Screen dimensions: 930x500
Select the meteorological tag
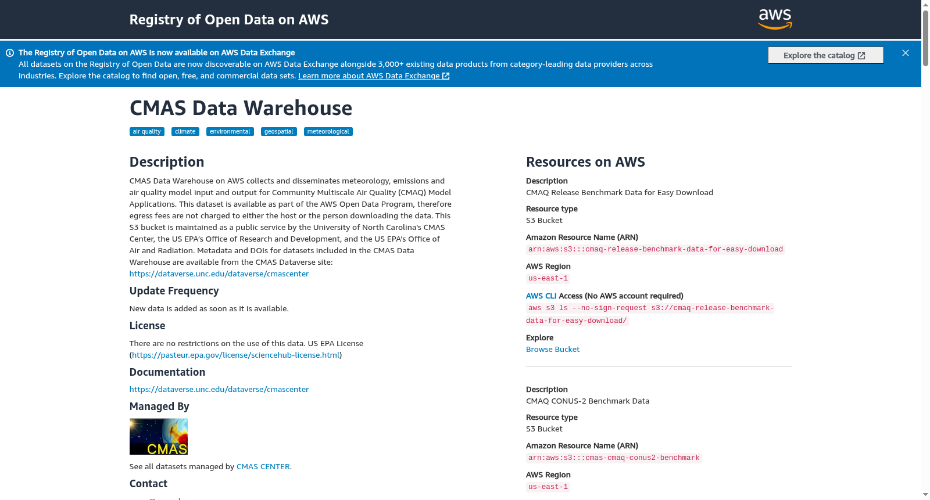click(328, 132)
